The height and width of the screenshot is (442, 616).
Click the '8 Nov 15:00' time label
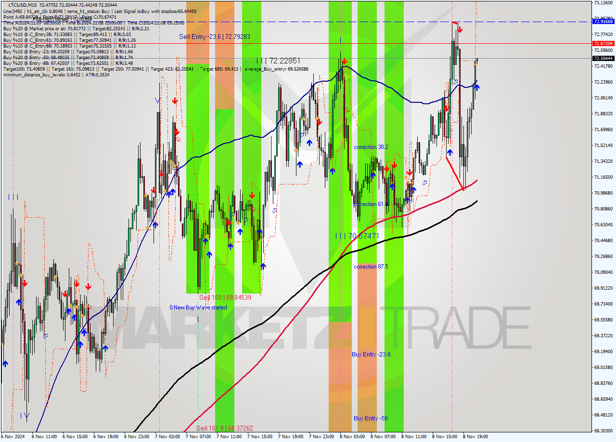click(x=445, y=437)
